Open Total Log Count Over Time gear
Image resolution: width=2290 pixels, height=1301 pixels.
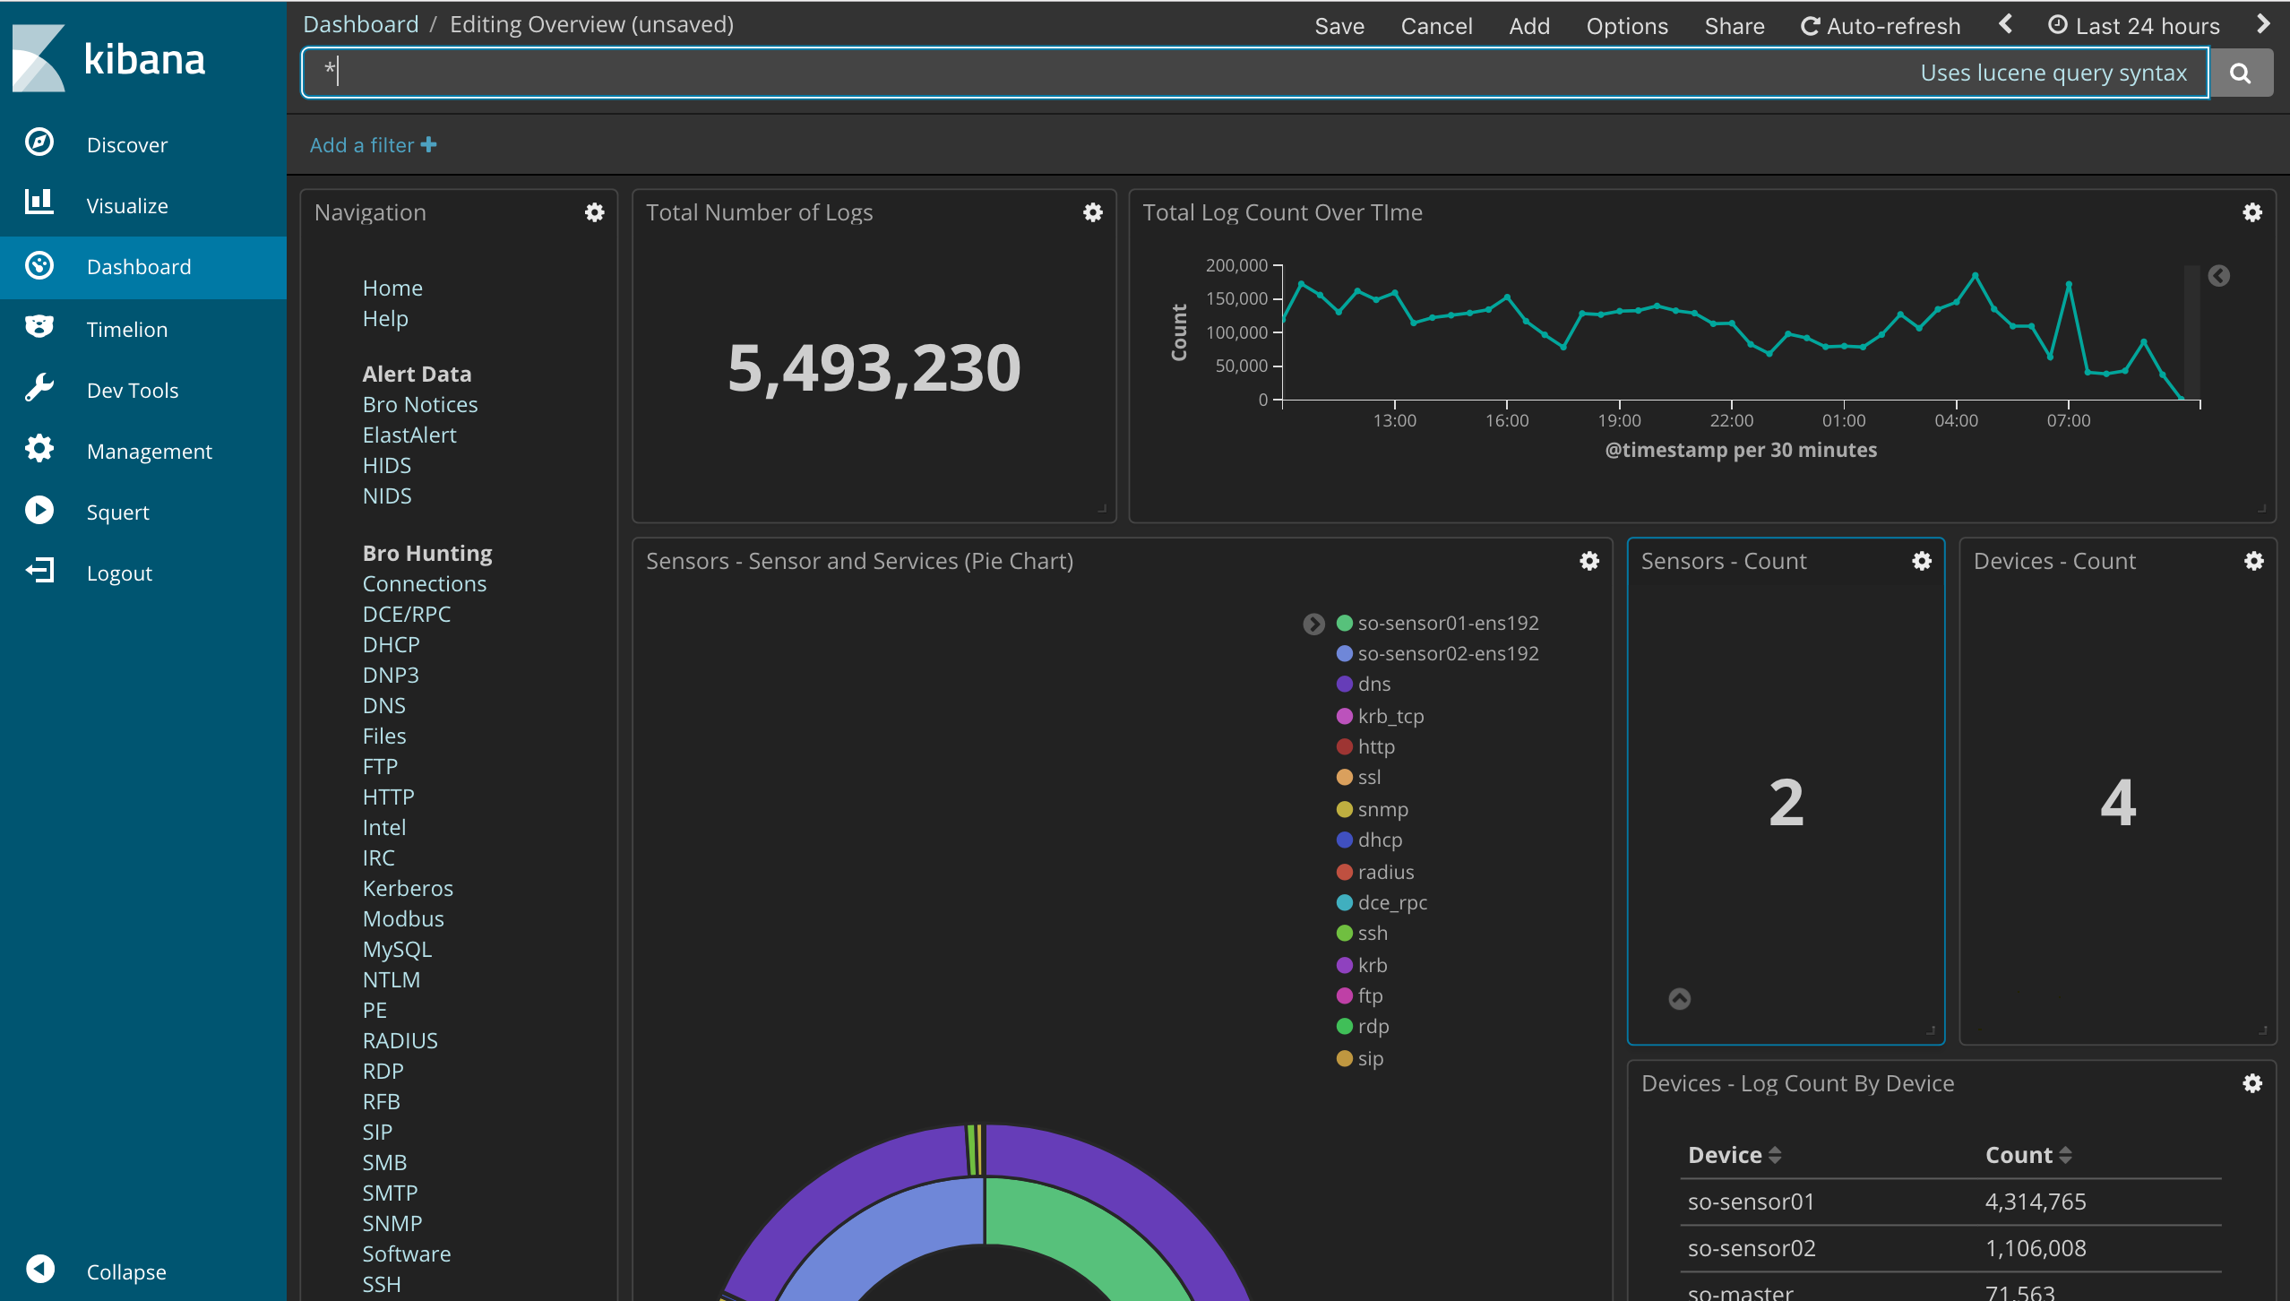(2252, 212)
